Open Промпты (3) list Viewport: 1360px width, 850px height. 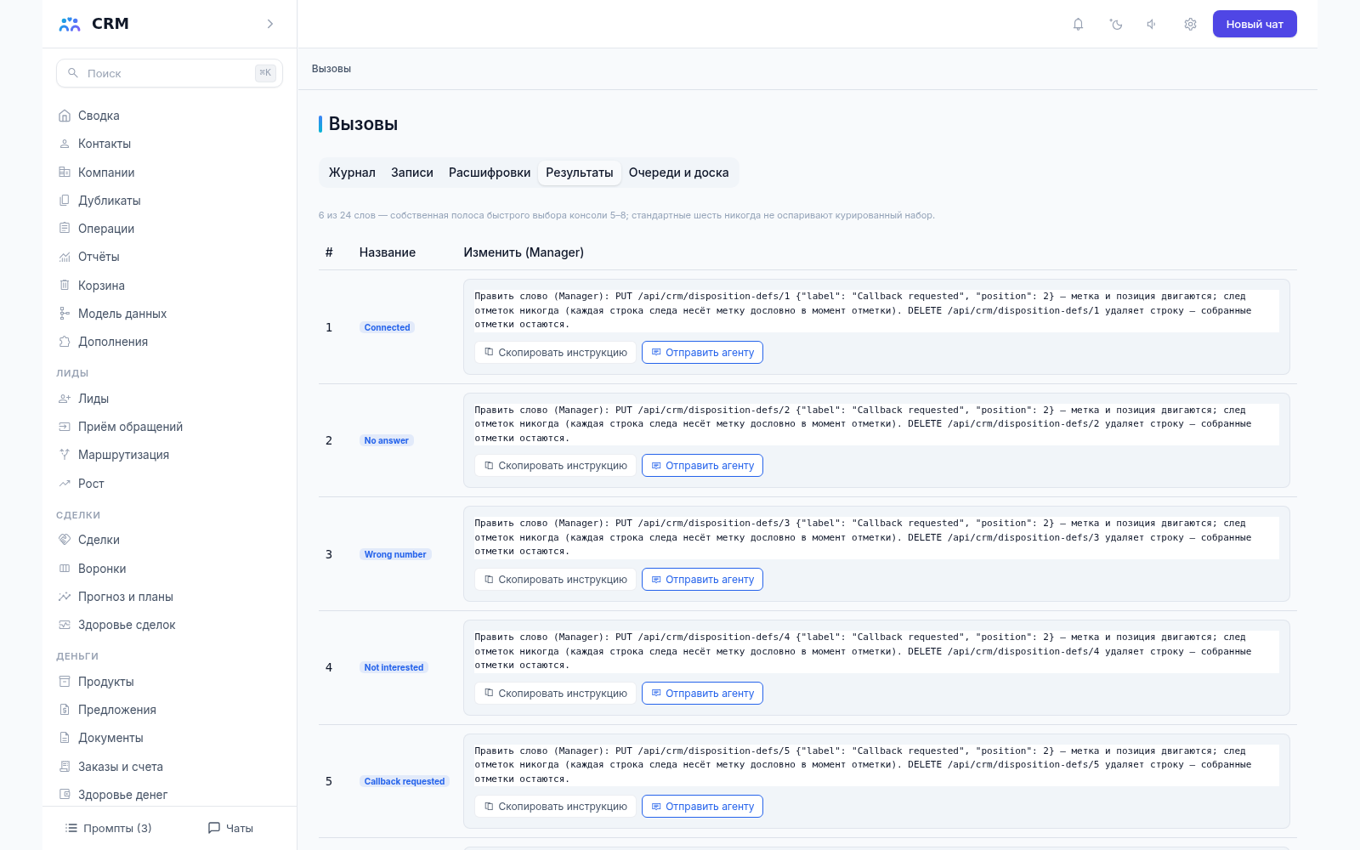coord(108,828)
